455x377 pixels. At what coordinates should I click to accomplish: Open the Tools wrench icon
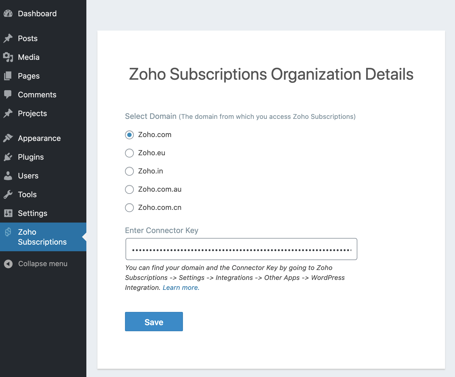coord(8,194)
